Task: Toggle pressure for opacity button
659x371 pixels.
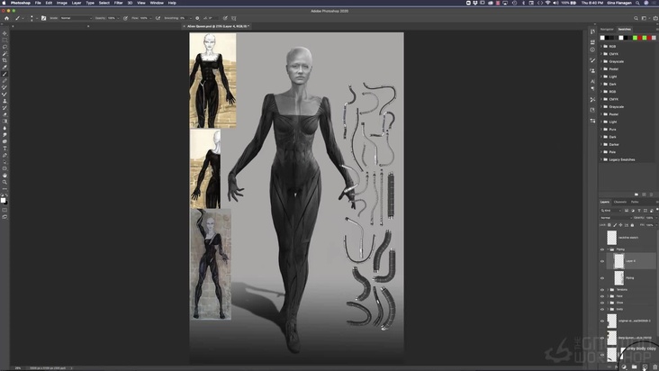Action: click(125, 18)
